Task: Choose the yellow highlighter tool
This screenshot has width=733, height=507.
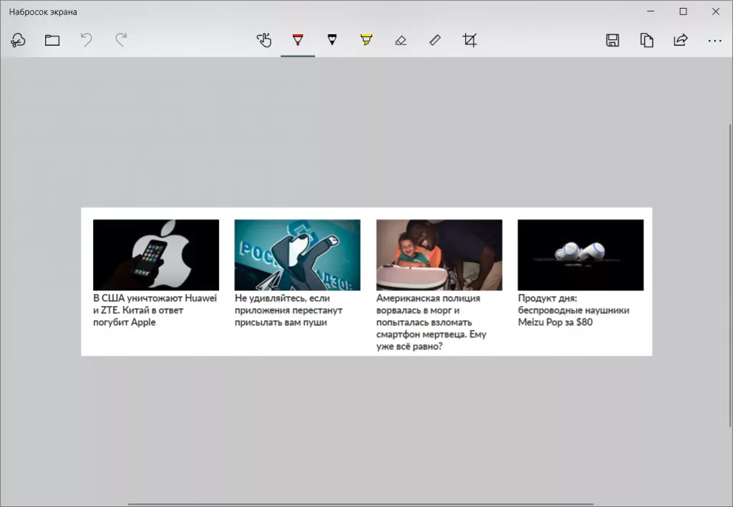Action: (x=366, y=40)
